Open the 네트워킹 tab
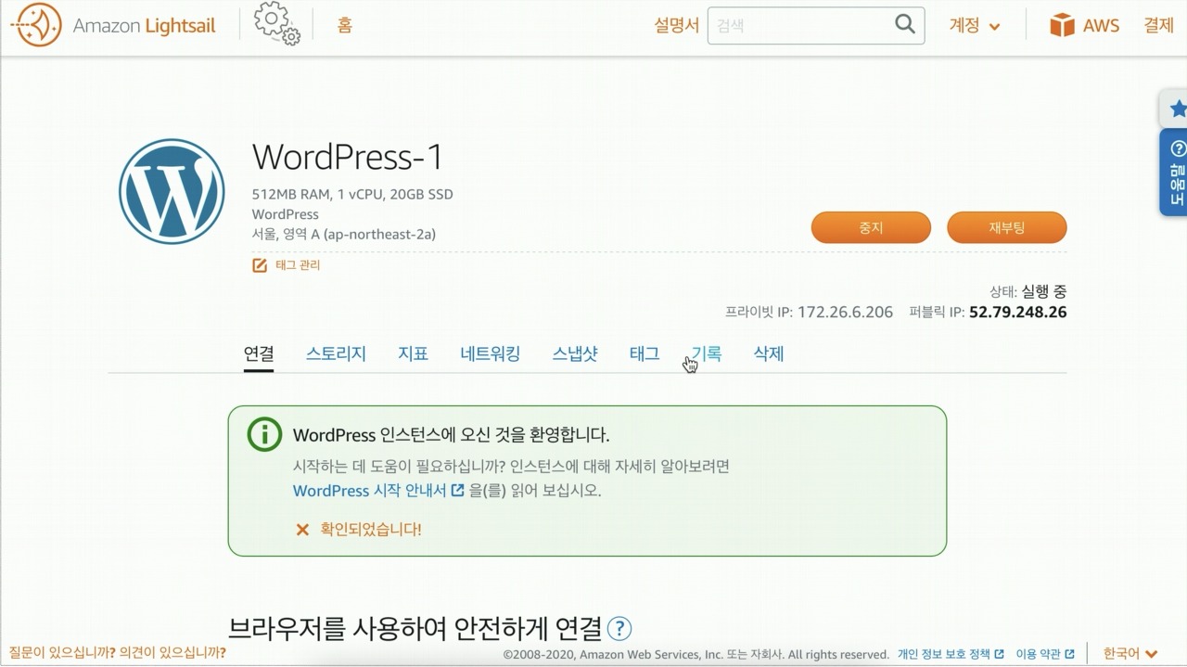The height and width of the screenshot is (667, 1187). tap(490, 353)
